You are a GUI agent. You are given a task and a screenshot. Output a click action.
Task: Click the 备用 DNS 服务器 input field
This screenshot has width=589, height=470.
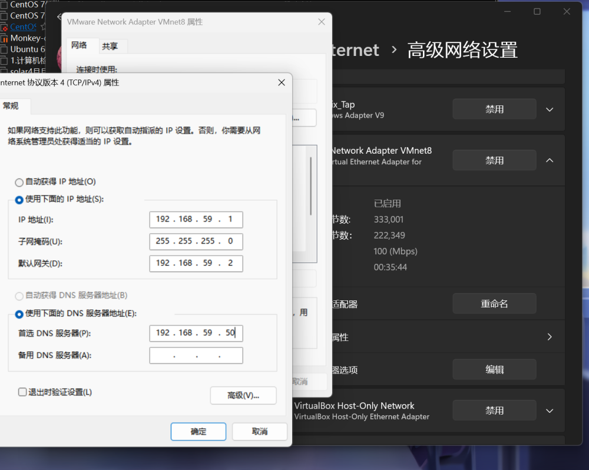(x=196, y=356)
